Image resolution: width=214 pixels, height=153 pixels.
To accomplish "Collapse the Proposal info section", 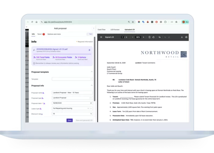I will coord(92,85).
